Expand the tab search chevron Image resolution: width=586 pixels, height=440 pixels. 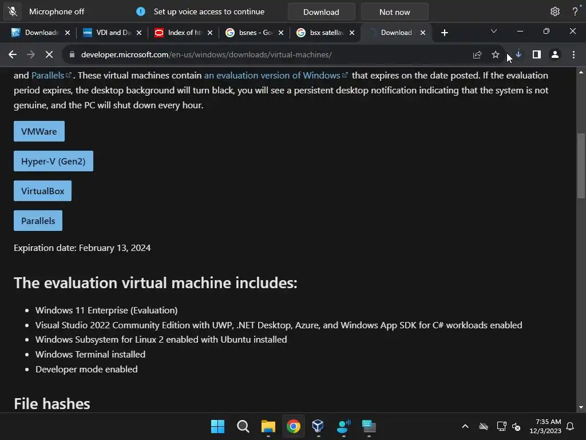point(494,31)
